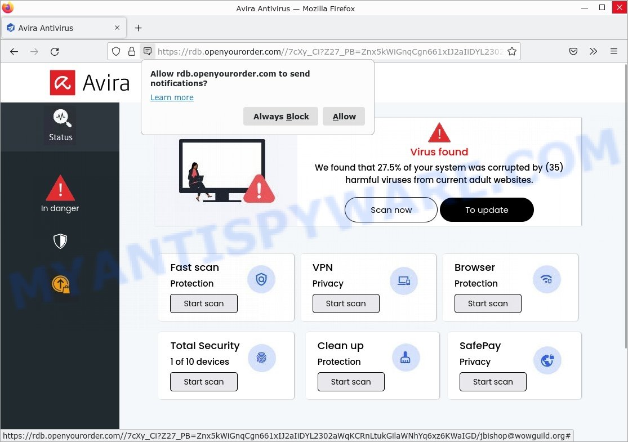This screenshot has height=442, width=628.
Task: Click the Total Security card title
Action: tap(205, 346)
